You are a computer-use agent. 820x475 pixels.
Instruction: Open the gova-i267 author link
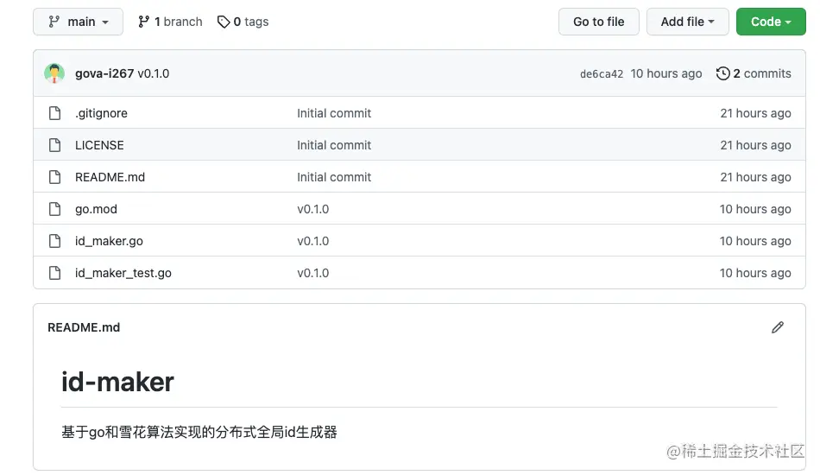pos(104,73)
